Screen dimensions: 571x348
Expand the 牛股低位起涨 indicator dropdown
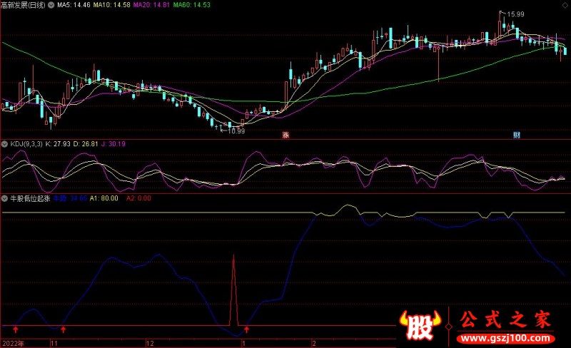(x=5, y=199)
